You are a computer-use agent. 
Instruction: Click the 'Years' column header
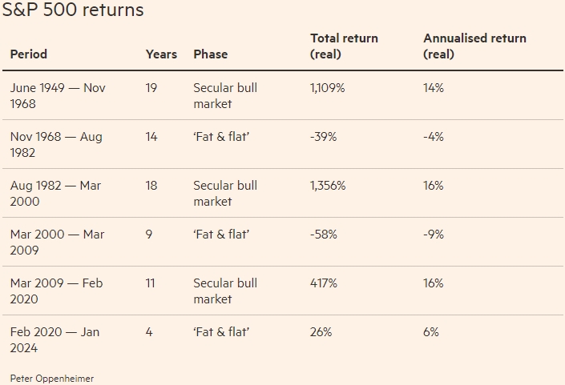point(161,54)
